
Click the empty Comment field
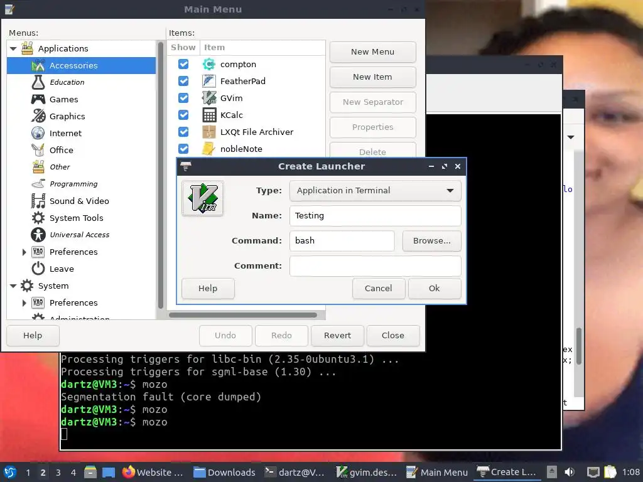click(376, 266)
